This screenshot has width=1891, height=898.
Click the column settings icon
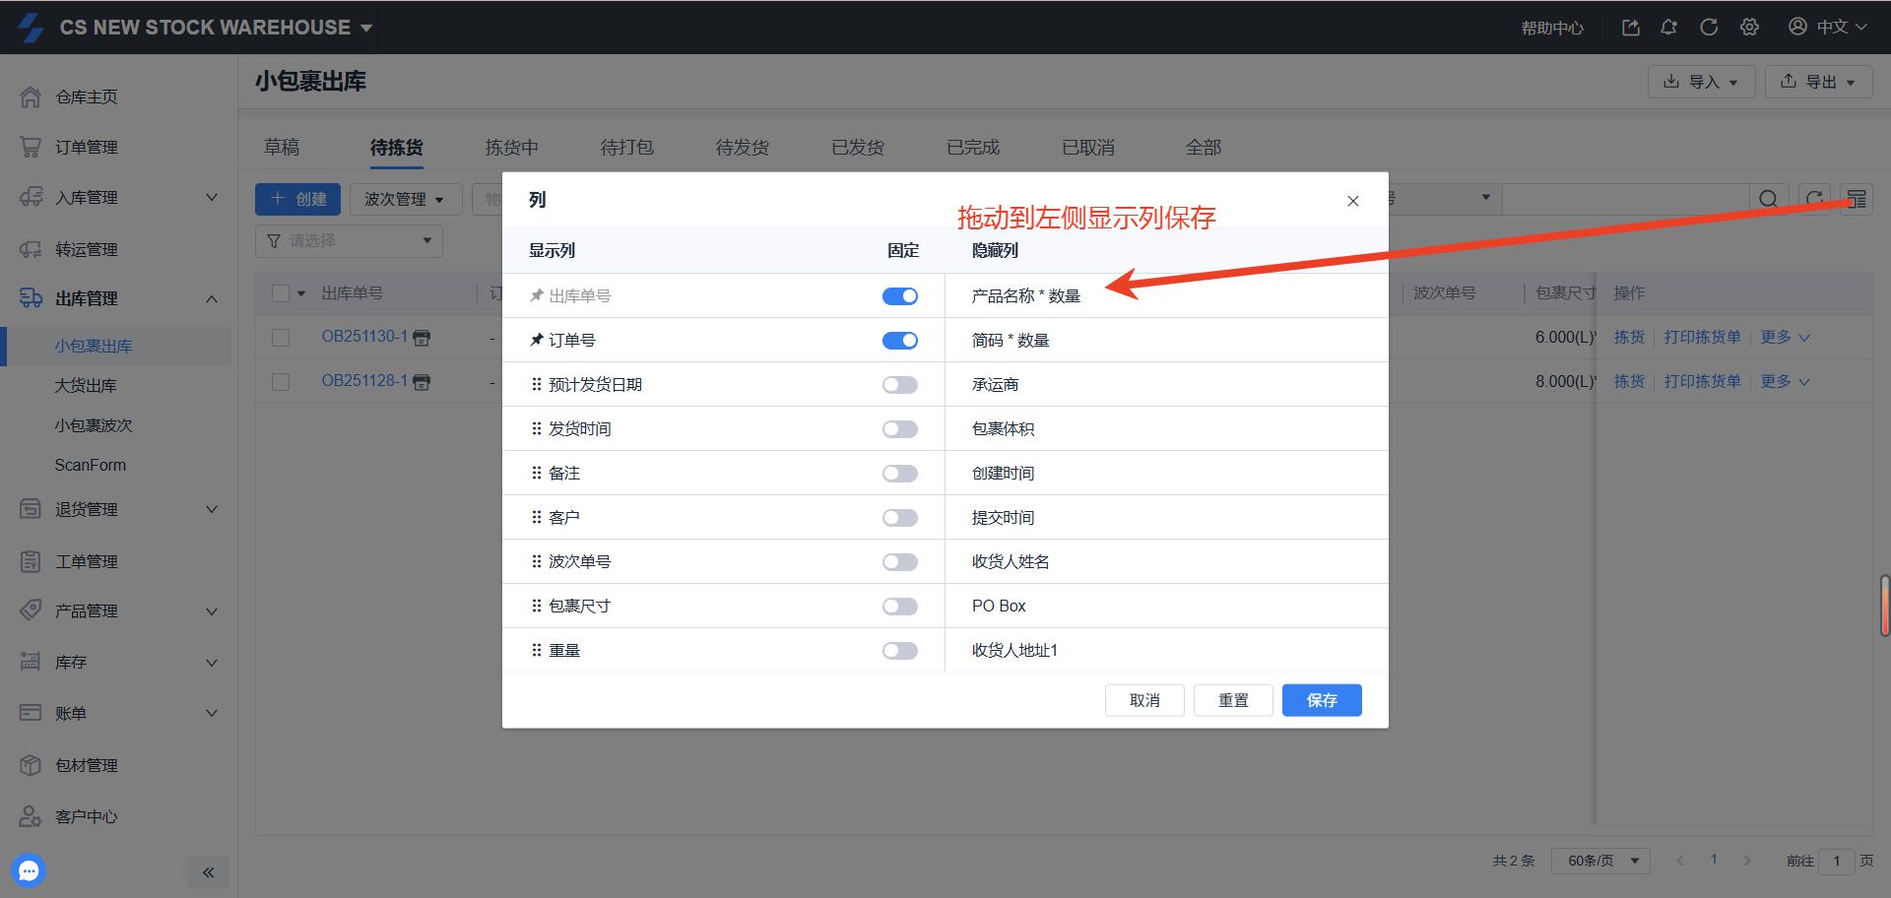[1856, 199]
